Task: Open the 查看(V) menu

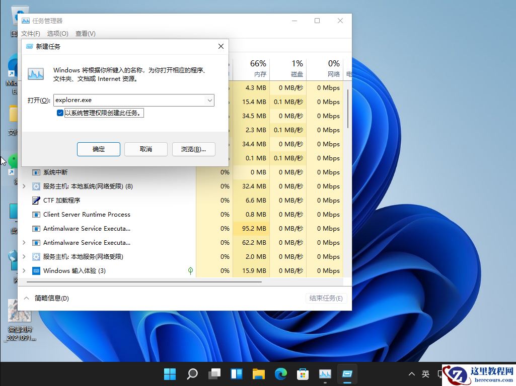Action: click(x=85, y=33)
